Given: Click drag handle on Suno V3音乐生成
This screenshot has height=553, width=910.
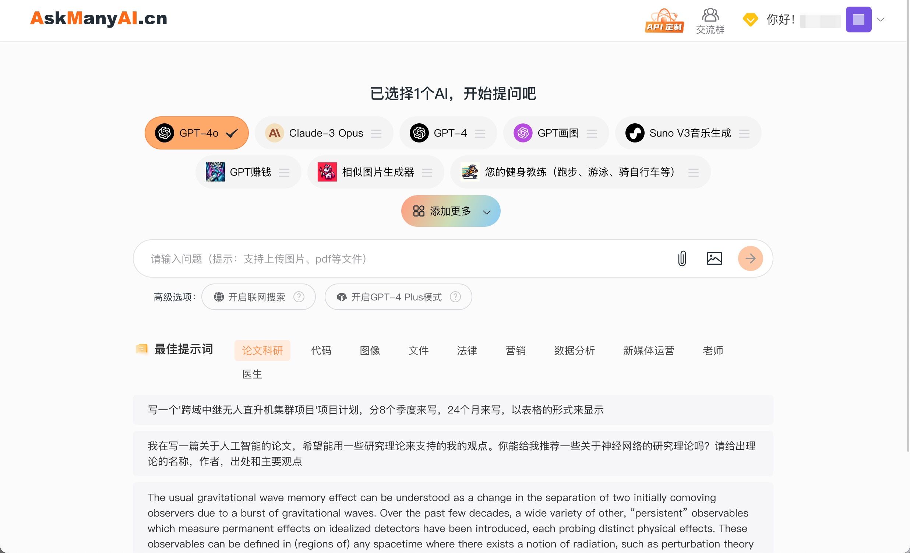Looking at the screenshot, I should [x=744, y=133].
